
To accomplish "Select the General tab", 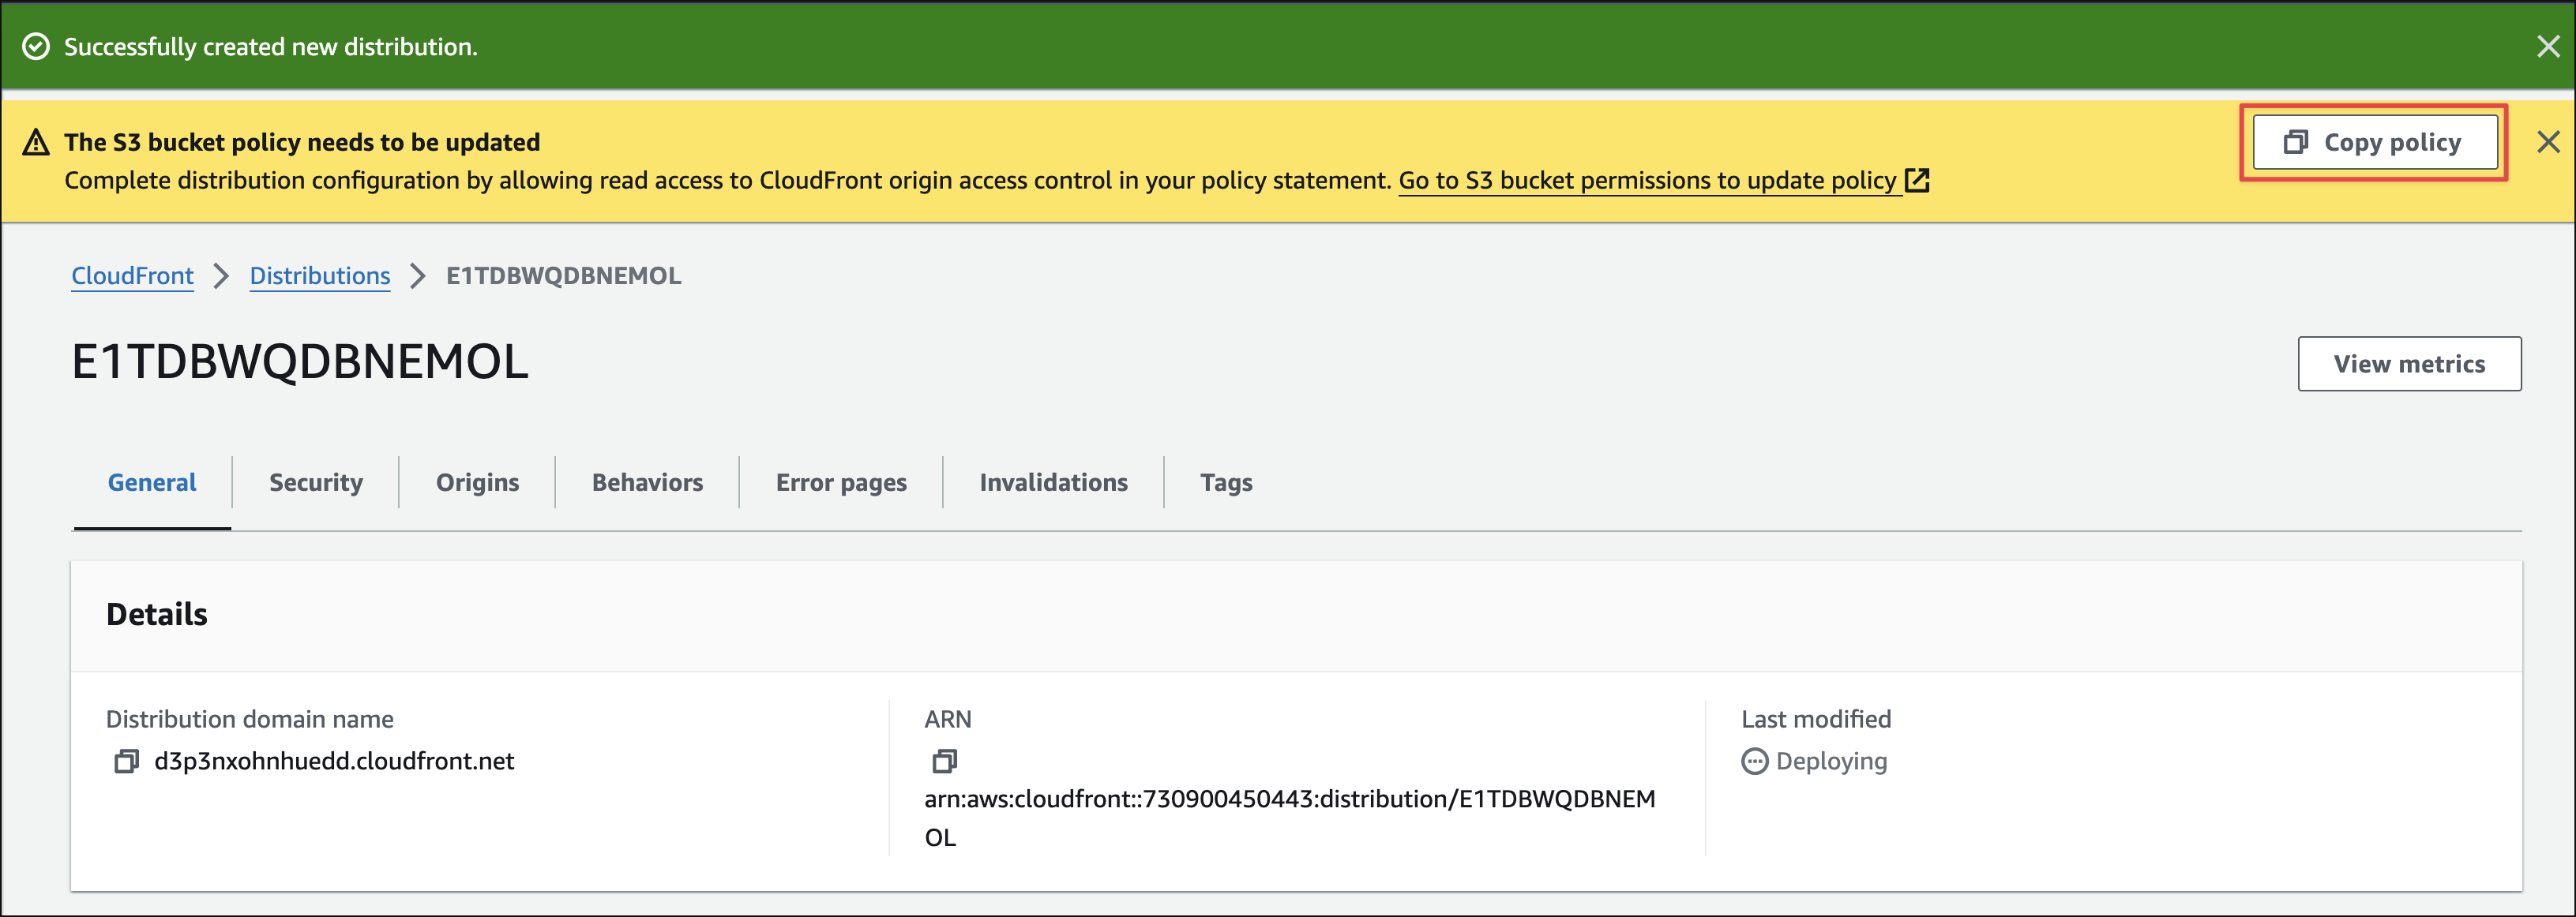I will (x=152, y=482).
